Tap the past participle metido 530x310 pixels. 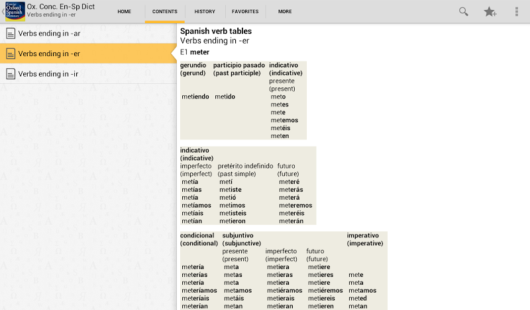[x=225, y=97]
